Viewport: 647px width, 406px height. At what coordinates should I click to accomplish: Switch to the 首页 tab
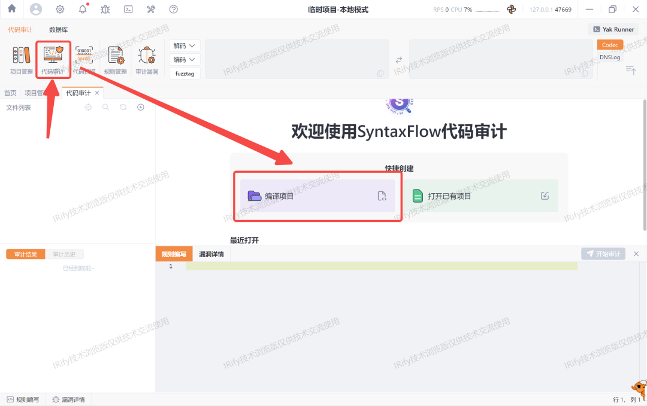10,93
